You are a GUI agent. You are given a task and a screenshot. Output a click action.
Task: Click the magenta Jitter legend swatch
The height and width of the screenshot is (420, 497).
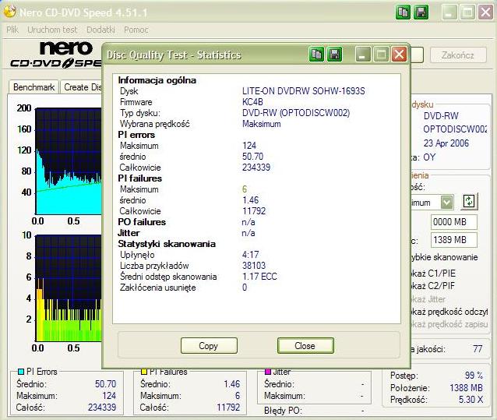coord(268,371)
